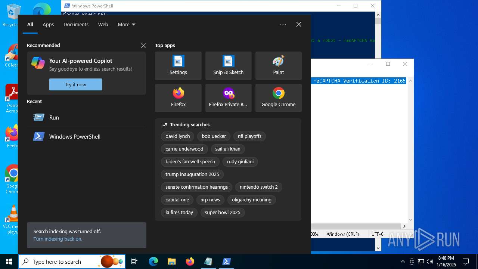Open the Snip & Sketch tile

tap(228, 66)
